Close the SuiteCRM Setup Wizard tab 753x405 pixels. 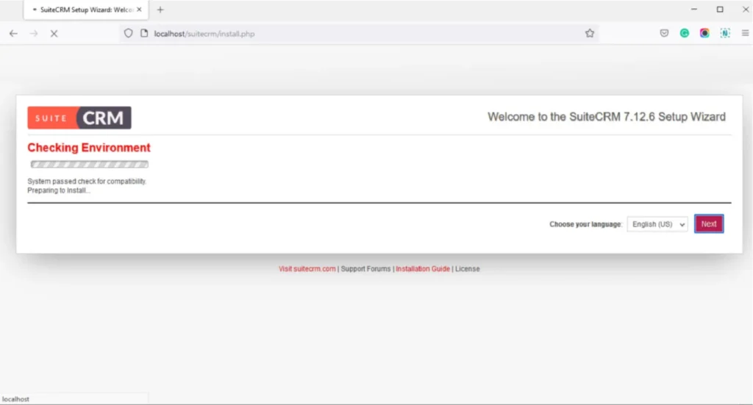(x=140, y=10)
